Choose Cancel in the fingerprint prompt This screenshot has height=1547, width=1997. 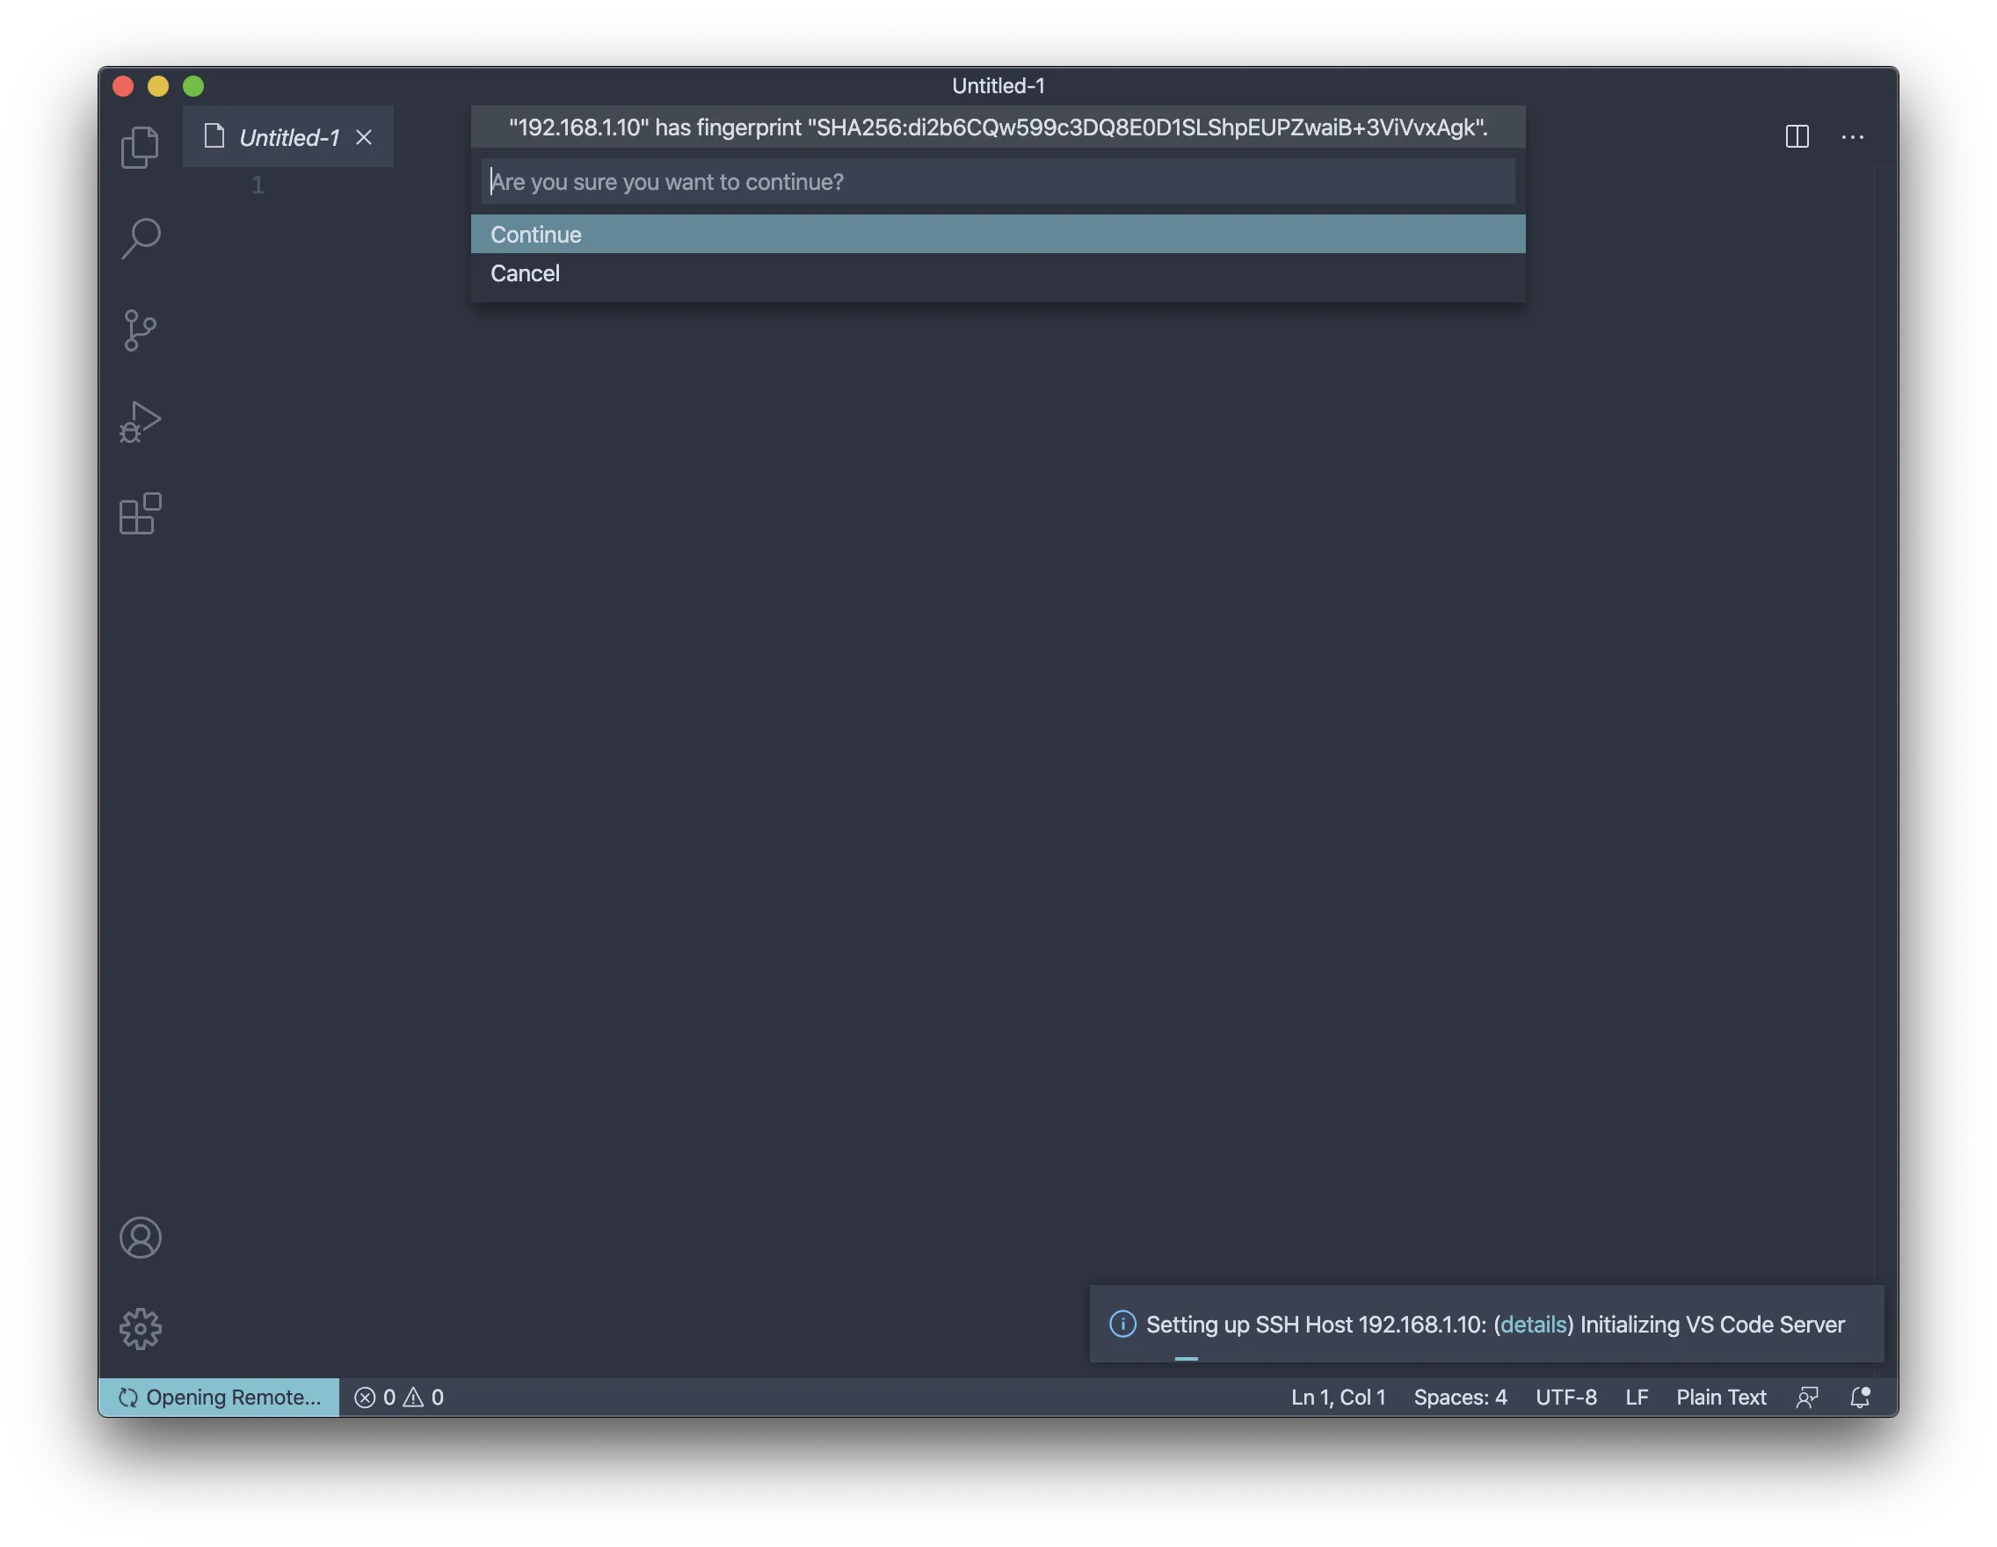click(998, 272)
